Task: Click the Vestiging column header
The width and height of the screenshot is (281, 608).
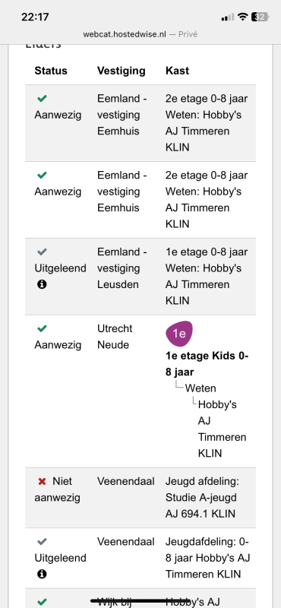Action: coord(122,71)
